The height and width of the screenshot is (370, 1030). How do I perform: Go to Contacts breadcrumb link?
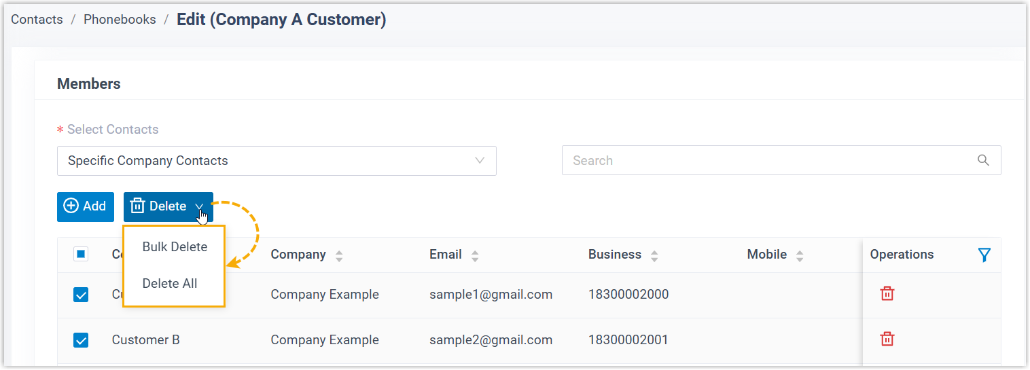37,20
